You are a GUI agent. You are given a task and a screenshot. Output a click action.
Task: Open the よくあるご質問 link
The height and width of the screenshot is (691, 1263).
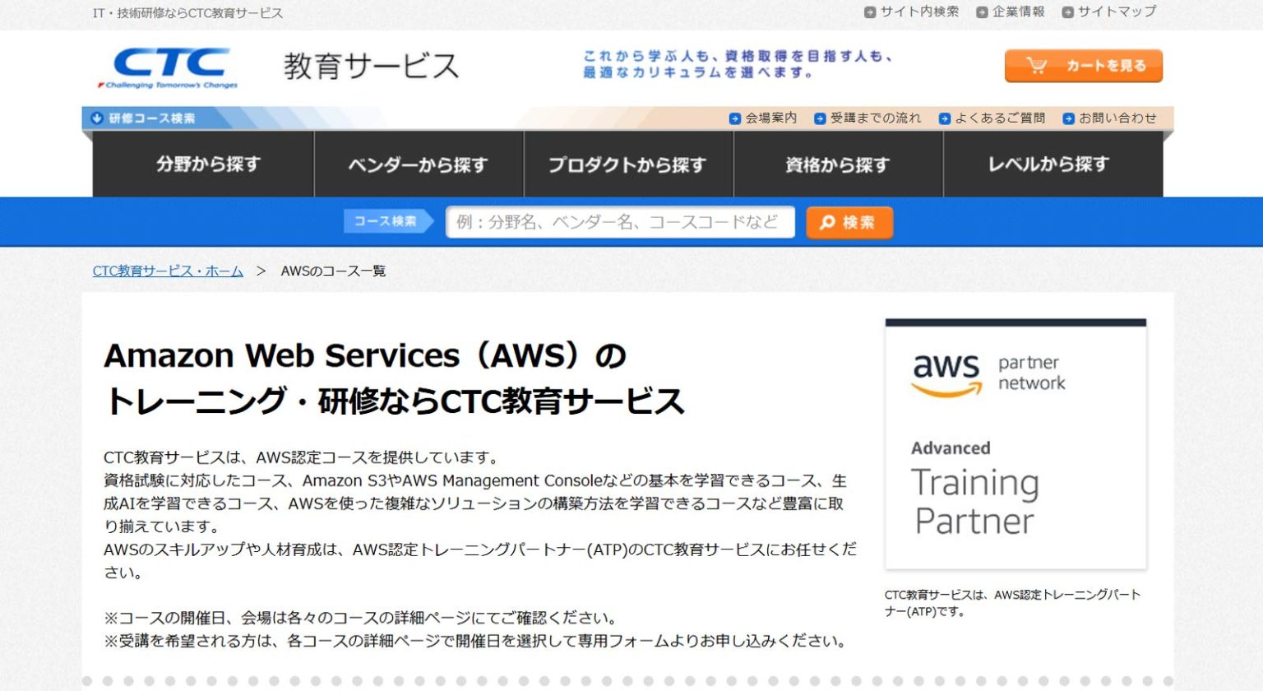tap(1000, 118)
